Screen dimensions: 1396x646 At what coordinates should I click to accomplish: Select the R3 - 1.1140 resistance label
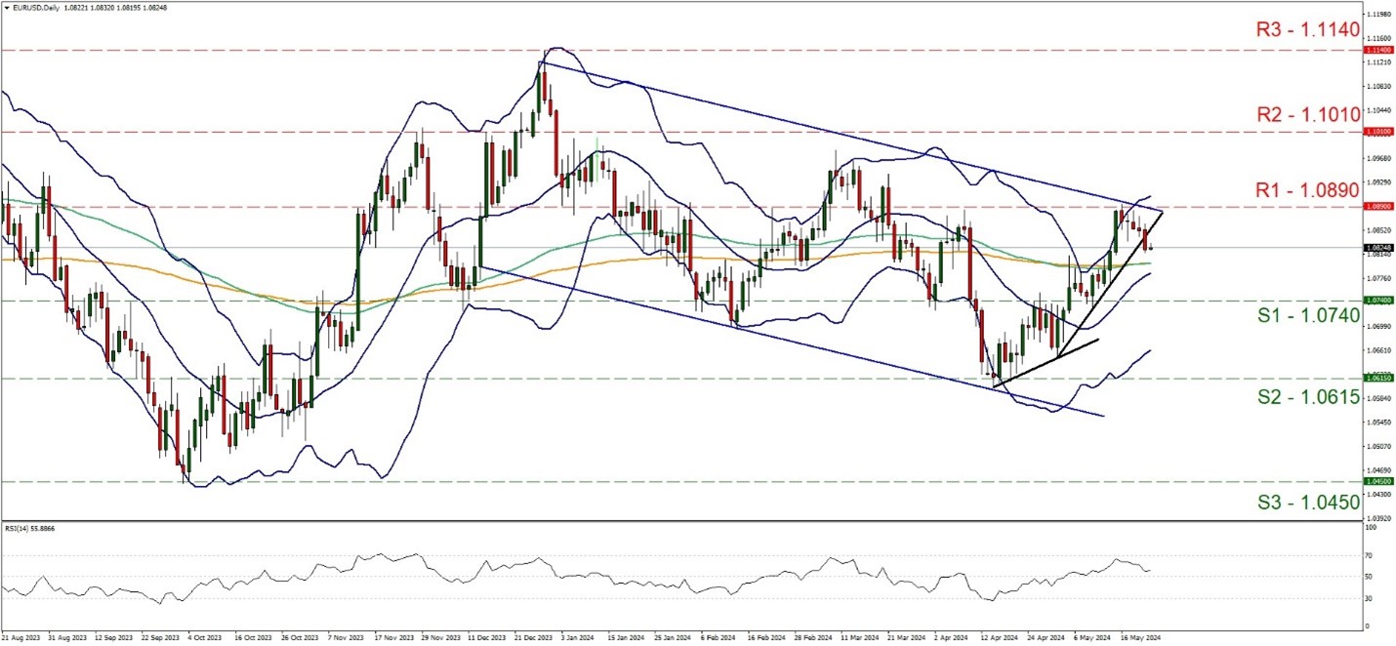(x=1307, y=29)
